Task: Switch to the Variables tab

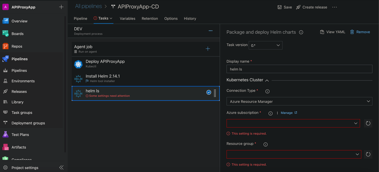Action: (127, 19)
